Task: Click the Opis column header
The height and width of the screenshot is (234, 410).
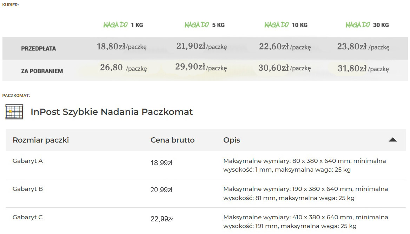Action: [232, 140]
